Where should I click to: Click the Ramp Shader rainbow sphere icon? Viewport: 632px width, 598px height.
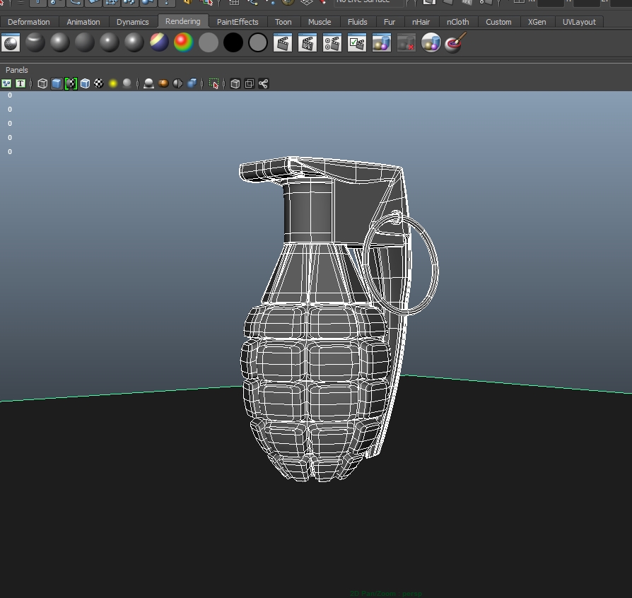click(x=184, y=43)
